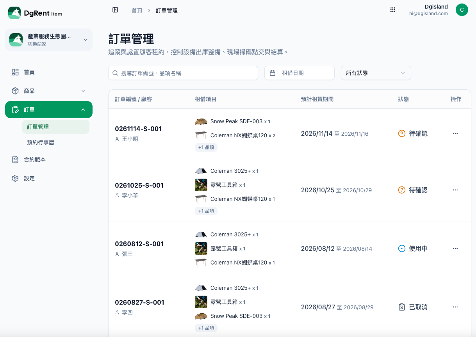Click 待確認 status icon for order 0261114-S-001
The width and height of the screenshot is (476, 337).
point(402,133)
